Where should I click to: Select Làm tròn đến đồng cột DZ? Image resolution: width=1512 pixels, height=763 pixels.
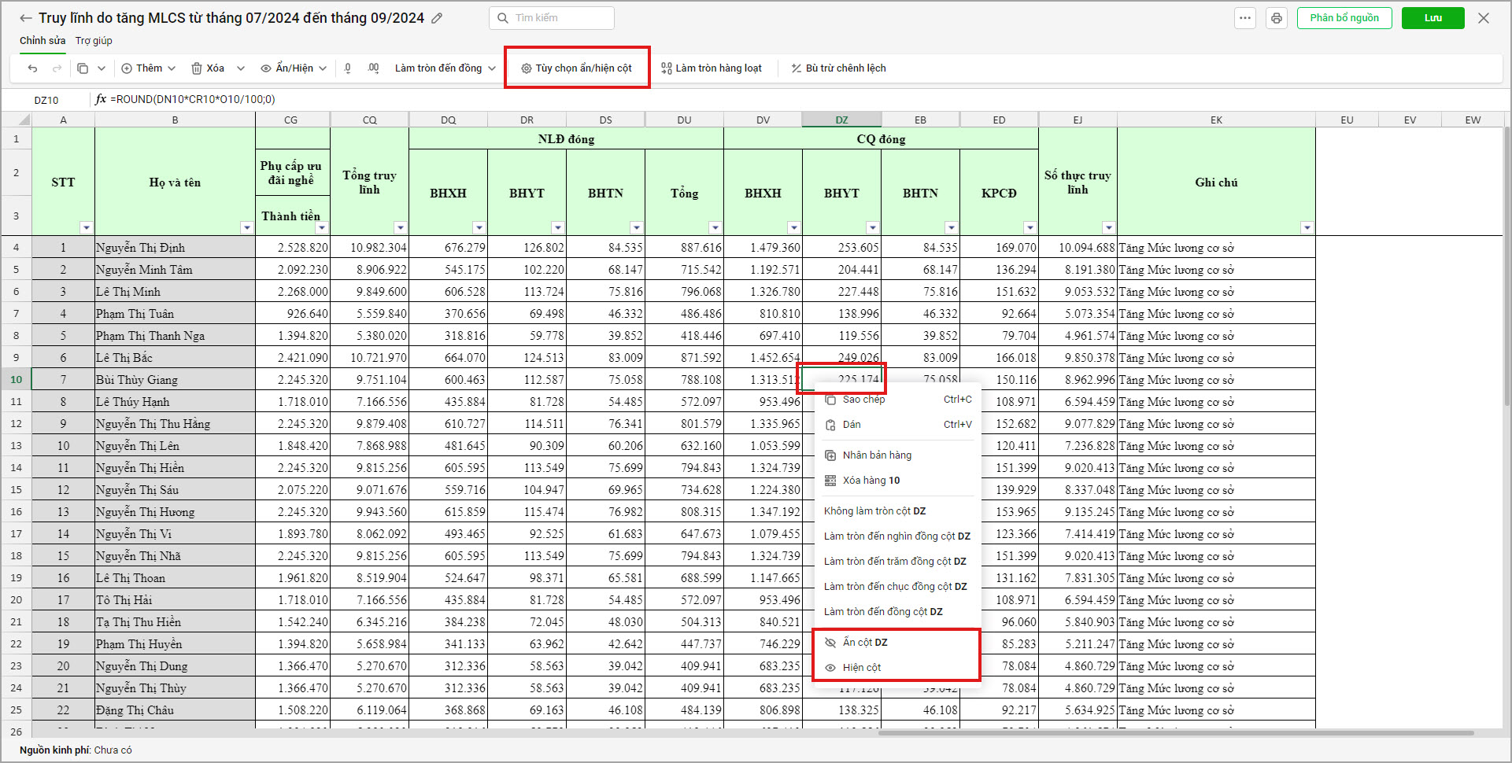pyautogui.click(x=896, y=612)
